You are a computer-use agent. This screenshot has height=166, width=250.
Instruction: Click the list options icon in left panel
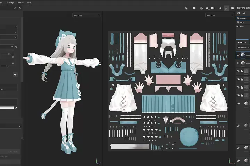tap(15, 74)
